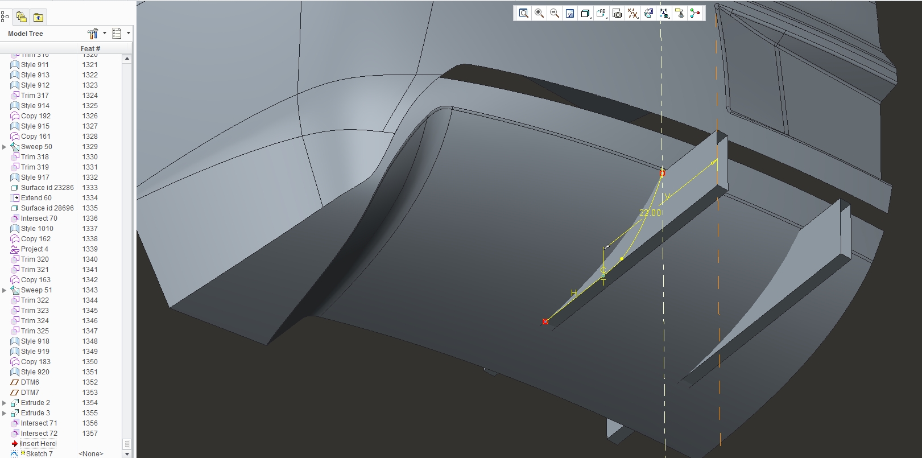Screen dimensions: 922x458
Task: Select the Project 4 feature
Action: tap(35, 249)
